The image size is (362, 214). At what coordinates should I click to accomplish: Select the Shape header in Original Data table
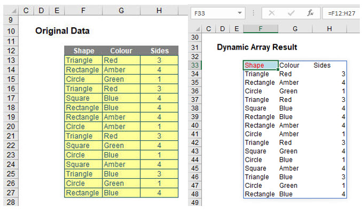pos(83,51)
